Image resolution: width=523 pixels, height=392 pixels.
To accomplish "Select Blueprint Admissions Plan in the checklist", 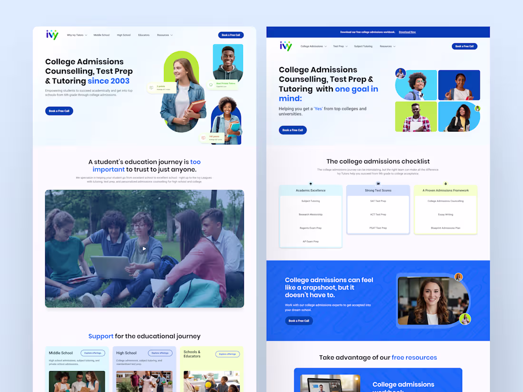I will pos(446,228).
